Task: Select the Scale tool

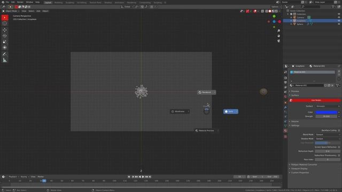Action: coord(5,42)
